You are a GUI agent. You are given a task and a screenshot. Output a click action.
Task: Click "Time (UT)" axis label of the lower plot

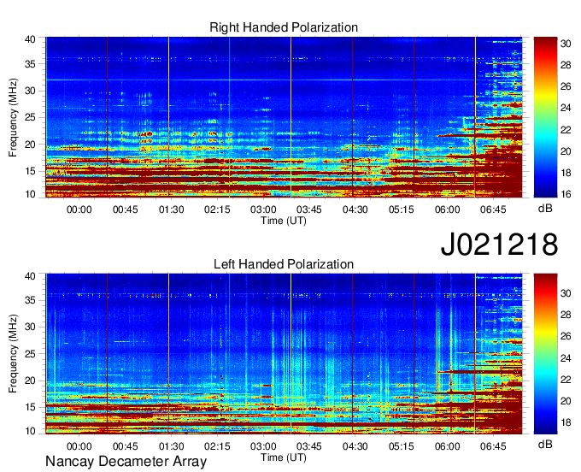(284, 457)
